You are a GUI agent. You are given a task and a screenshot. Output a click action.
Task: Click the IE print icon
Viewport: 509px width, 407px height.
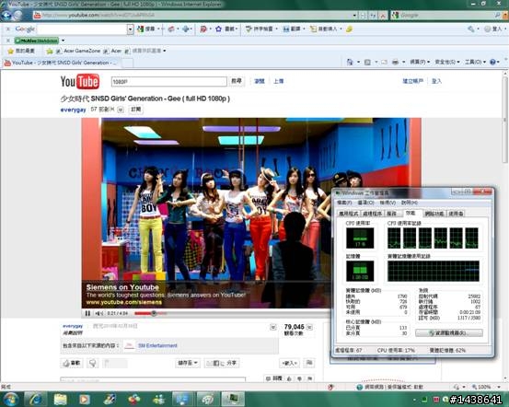[x=395, y=62]
